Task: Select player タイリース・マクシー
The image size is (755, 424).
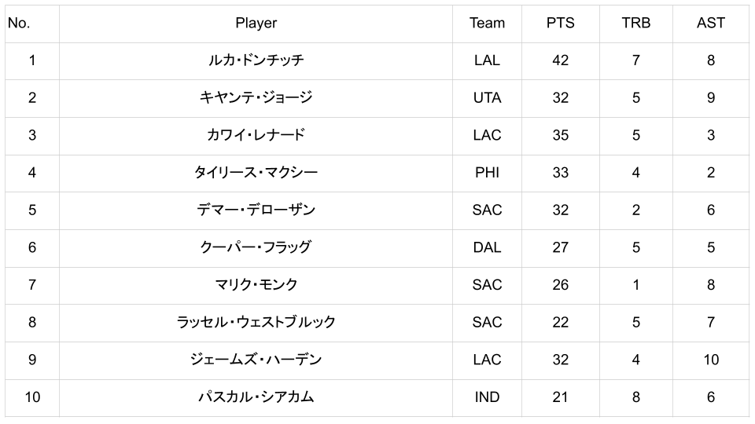Action: (256, 173)
